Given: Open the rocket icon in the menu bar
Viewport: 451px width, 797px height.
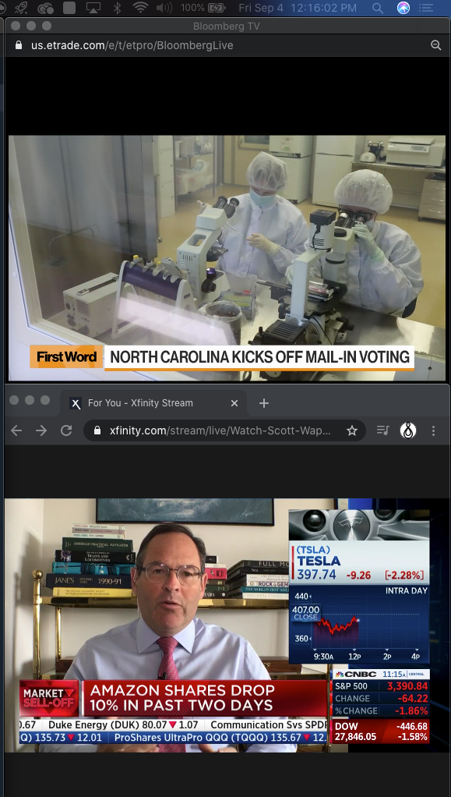Looking at the screenshot, I should tap(21, 8).
